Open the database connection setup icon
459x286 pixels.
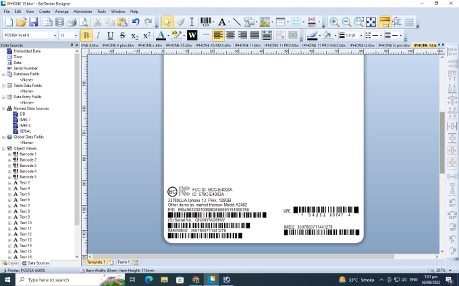pyautogui.click(x=59, y=22)
